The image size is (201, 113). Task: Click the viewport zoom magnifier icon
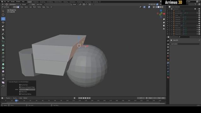point(164,19)
